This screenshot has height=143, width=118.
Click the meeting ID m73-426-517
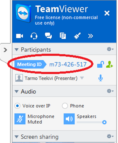pyautogui.click(x=68, y=64)
